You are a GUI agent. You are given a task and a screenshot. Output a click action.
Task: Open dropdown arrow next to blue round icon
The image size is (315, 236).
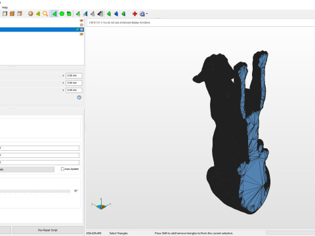click(147, 14)
